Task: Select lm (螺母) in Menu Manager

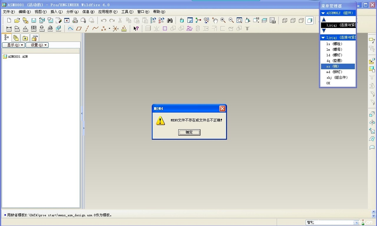Action: (x=338, y=50)
